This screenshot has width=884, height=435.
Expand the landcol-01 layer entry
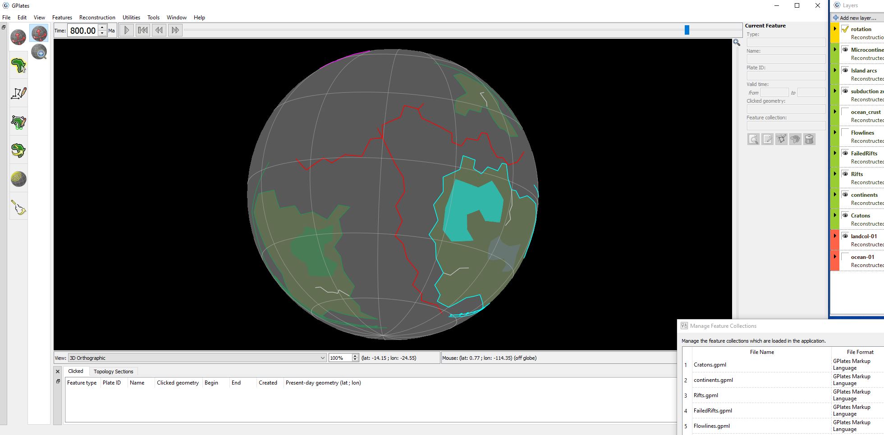tap(835, 236)
